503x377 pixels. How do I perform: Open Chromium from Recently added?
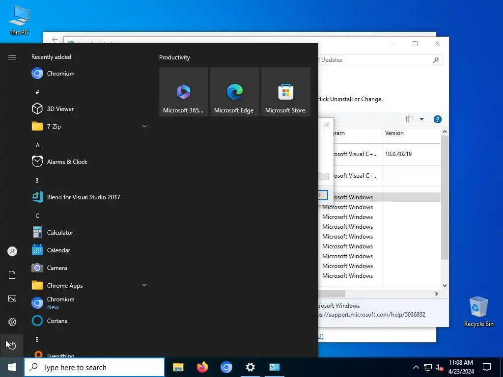point(89,74)
